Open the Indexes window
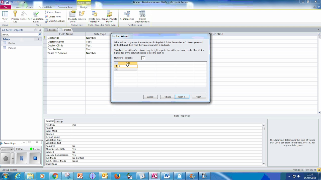The image size is (321, 180). [82, 15]
